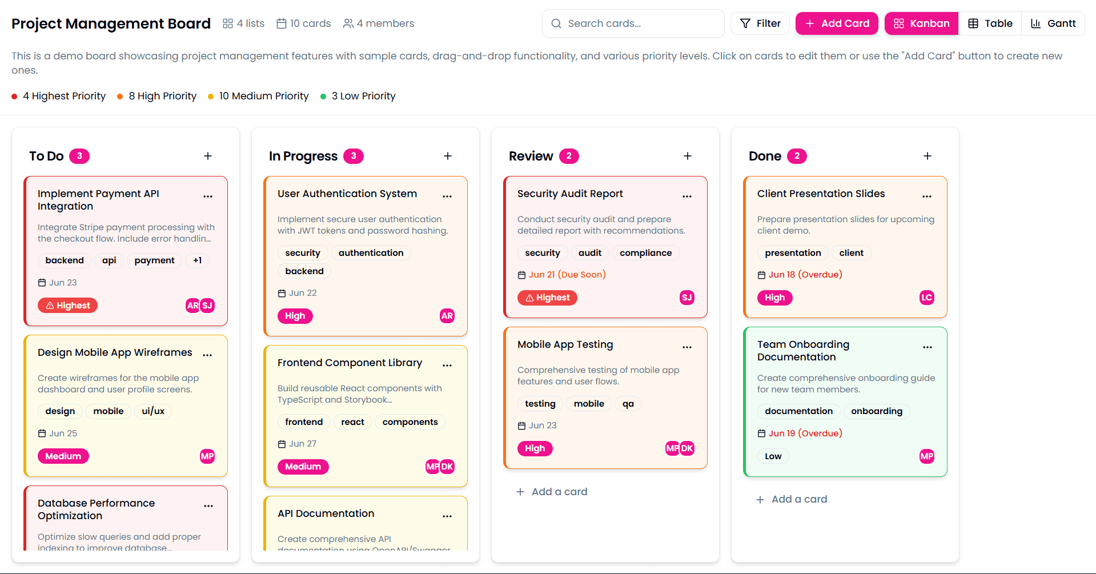Click the +1 more tags chip
This screenshot has height=574, width=1096.
(198, 260)
